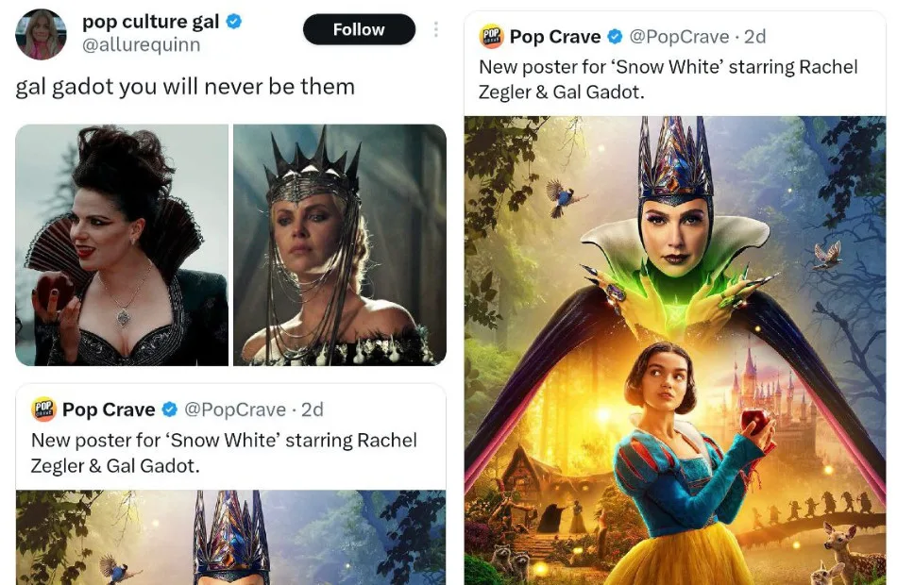This screenshot has width=897, height=585.
Task: Click the Pop Crave logo in the quoted tweet below the photos
Action: [43, 409]
